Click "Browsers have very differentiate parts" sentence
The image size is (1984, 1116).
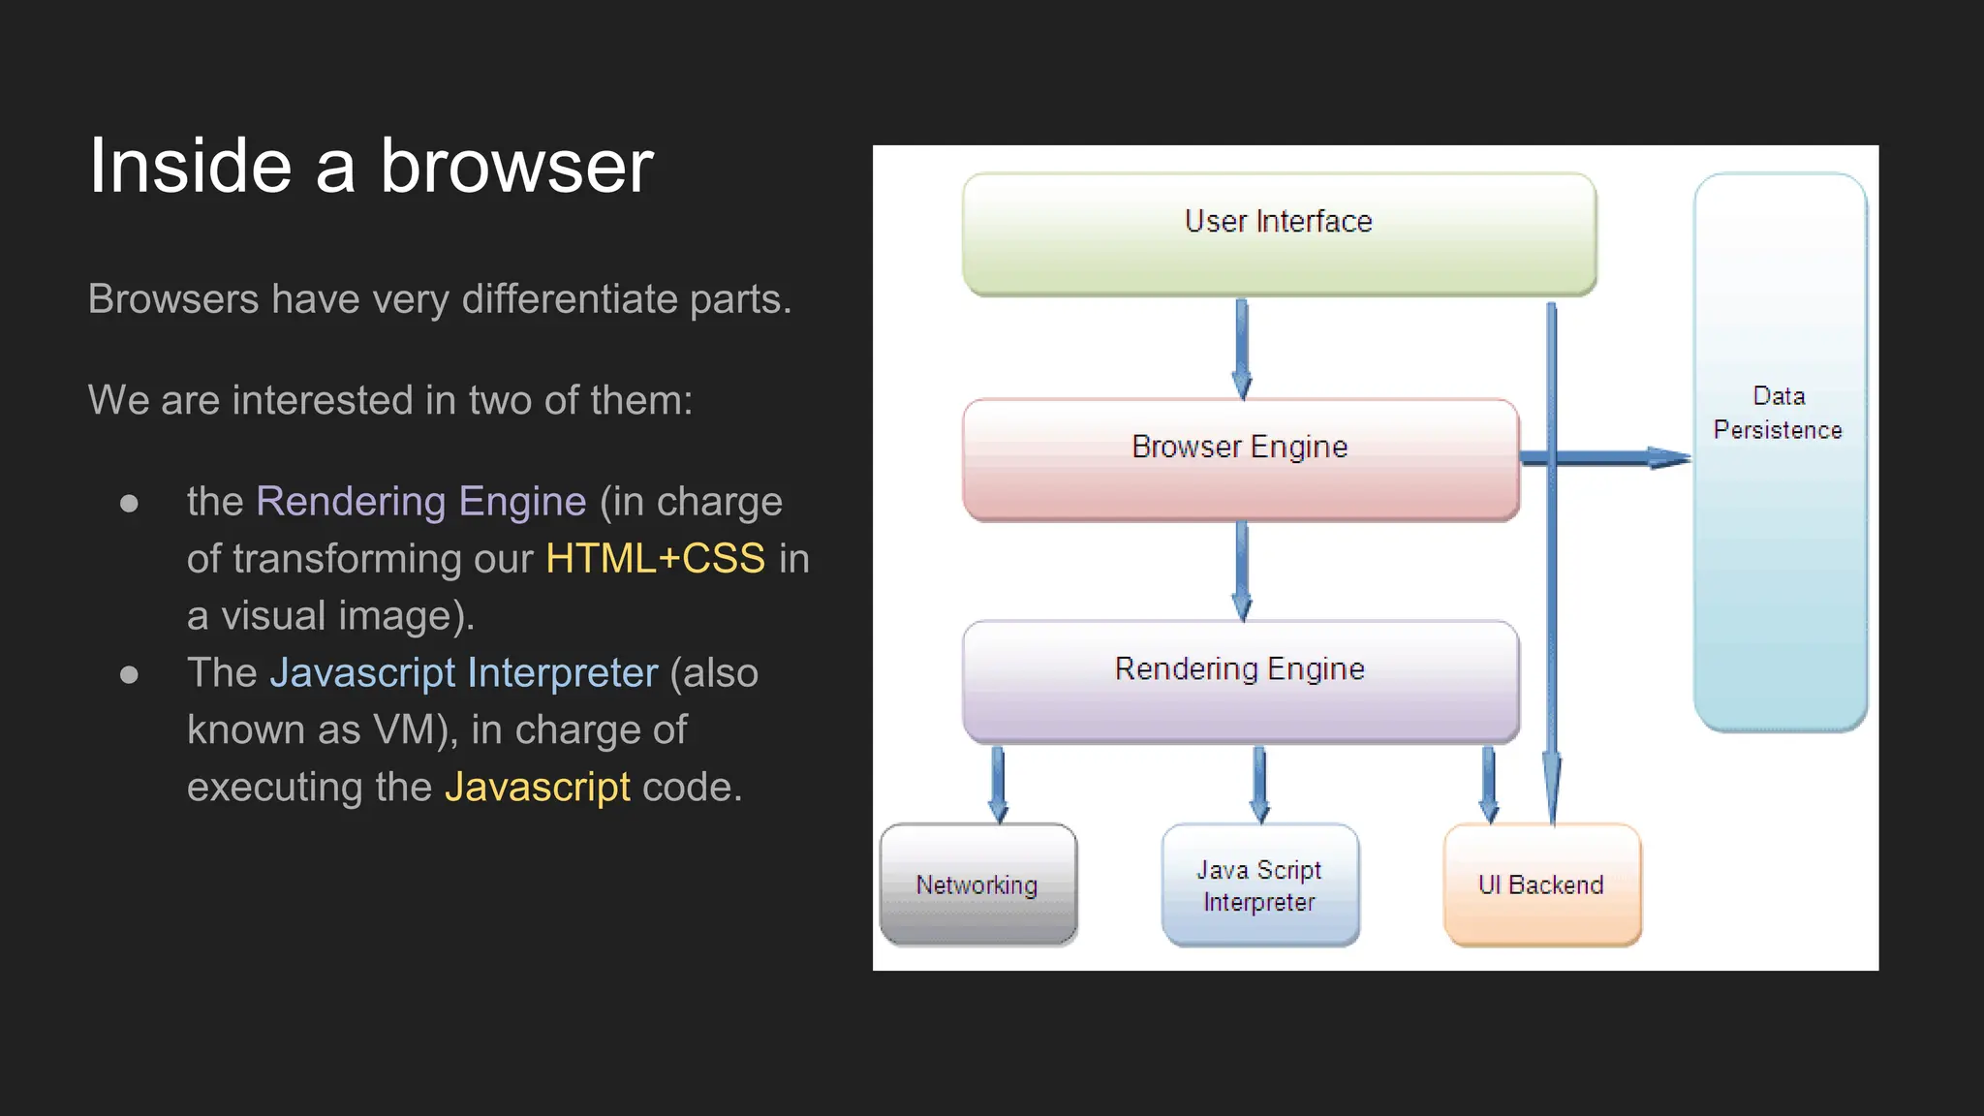point(439,298)
